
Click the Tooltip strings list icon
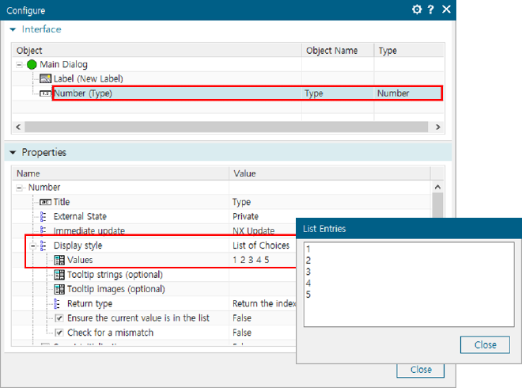tap(59, 274)
